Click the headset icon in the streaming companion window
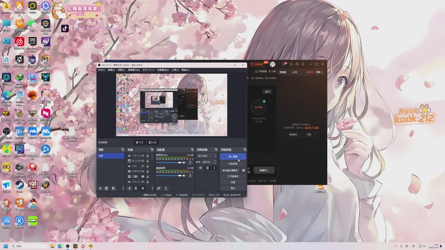 [291, 64]
